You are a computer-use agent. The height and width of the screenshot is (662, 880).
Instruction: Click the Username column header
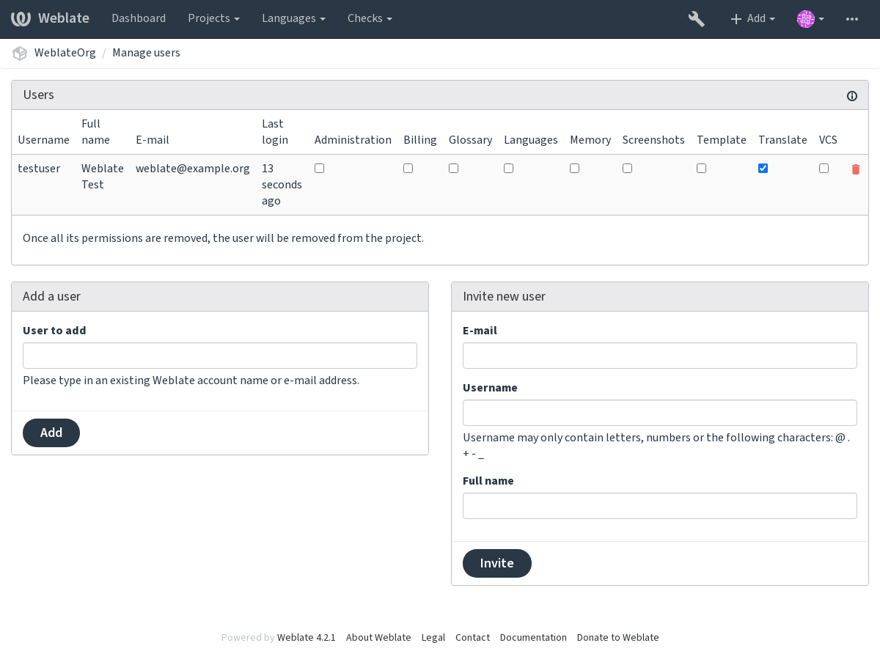pos(43,140)
